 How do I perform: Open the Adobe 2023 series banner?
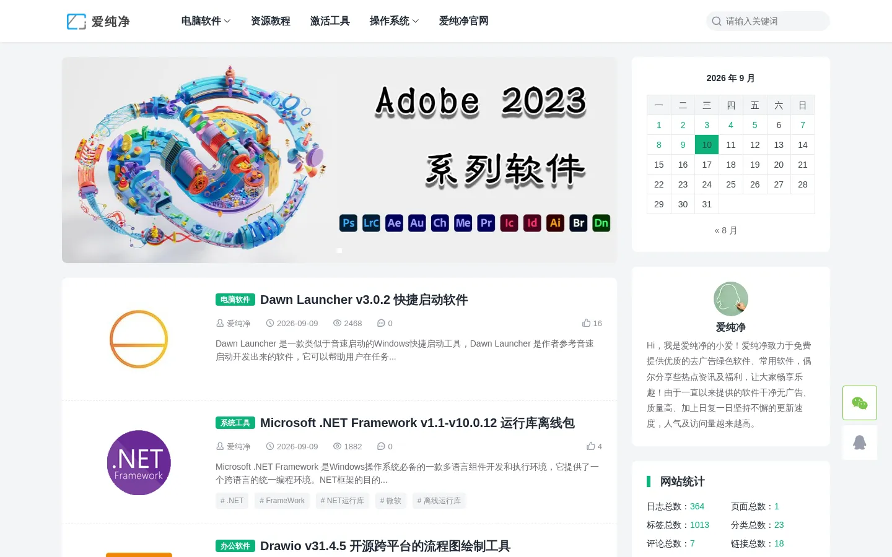coord(339,160)
